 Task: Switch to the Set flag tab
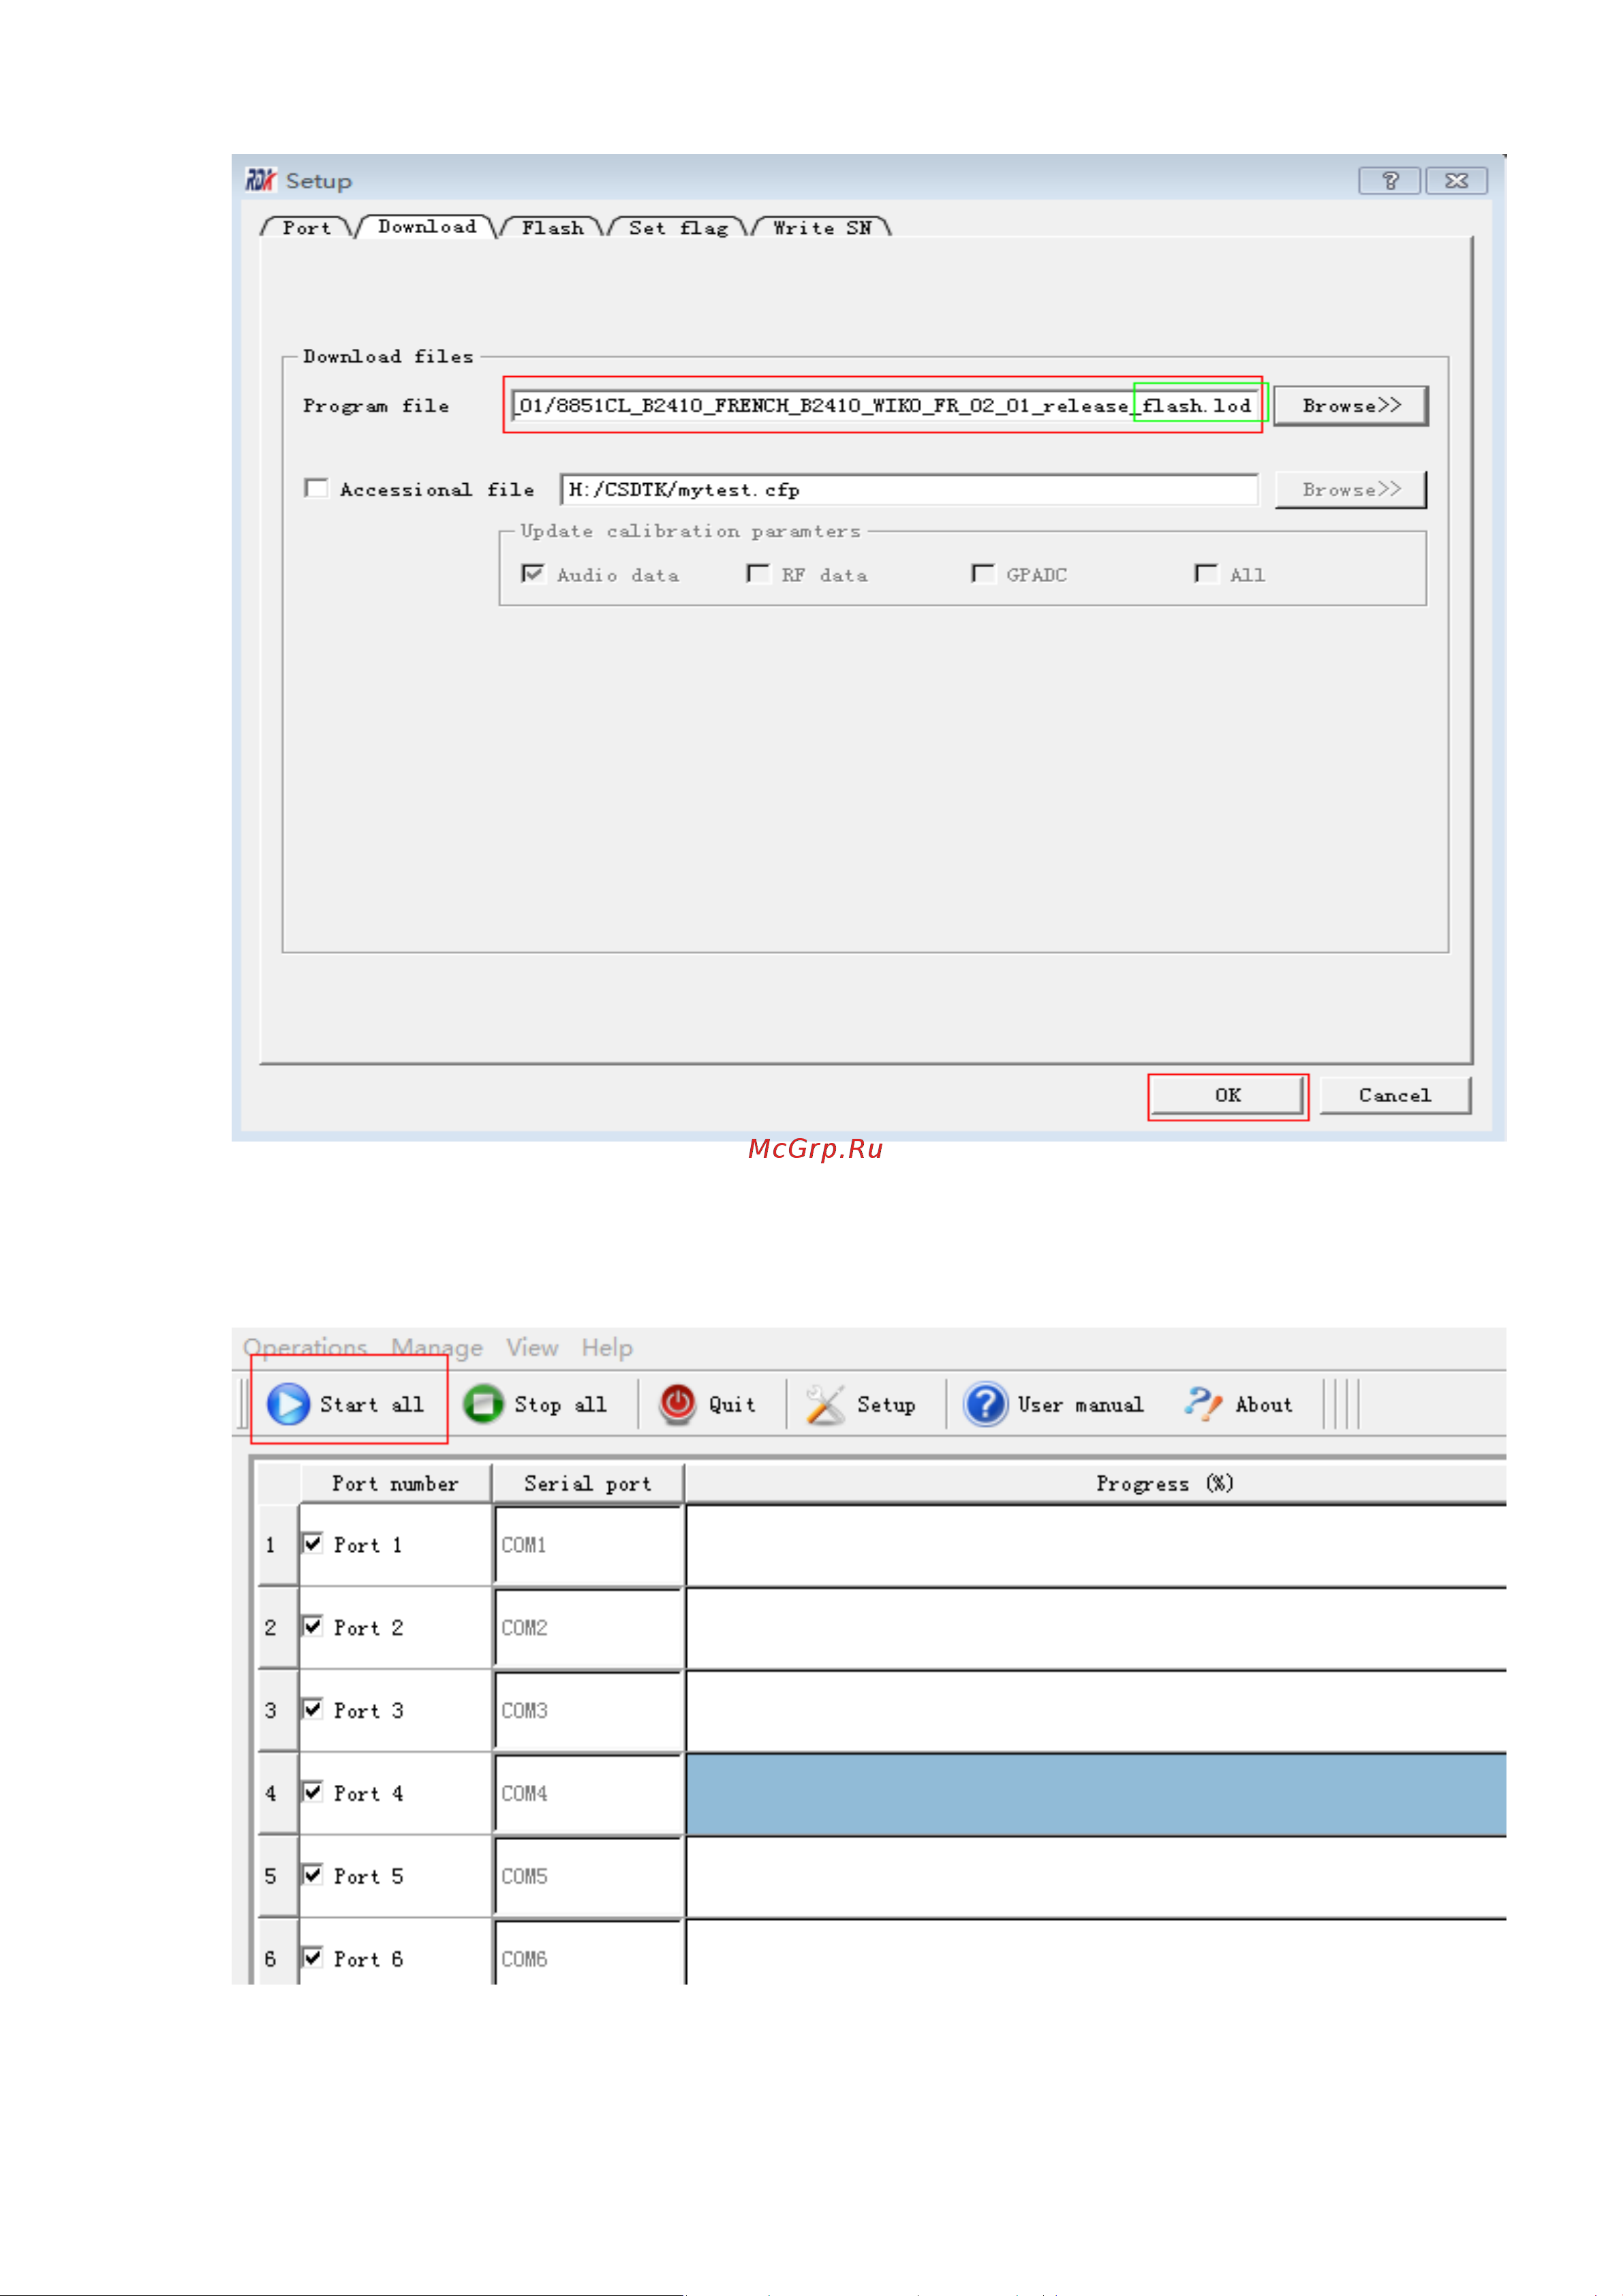(x=678, y=227)
